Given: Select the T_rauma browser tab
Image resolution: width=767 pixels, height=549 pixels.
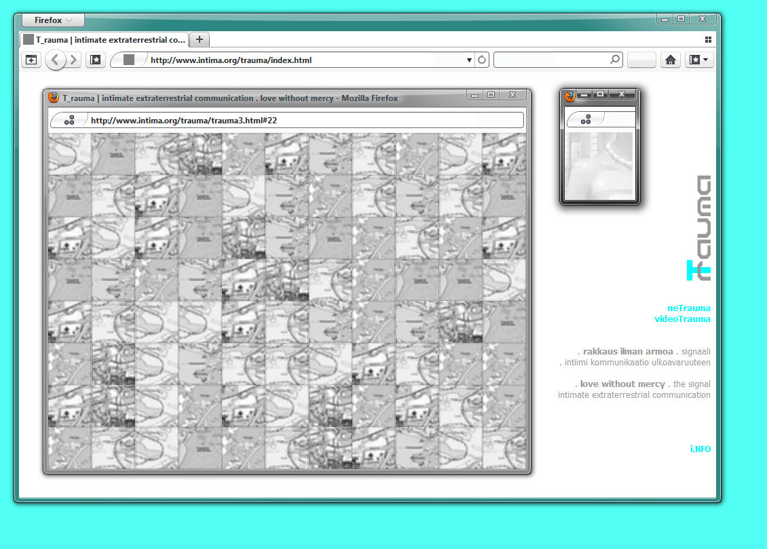Looking at the screenshot, I should [x=104, y=39].
